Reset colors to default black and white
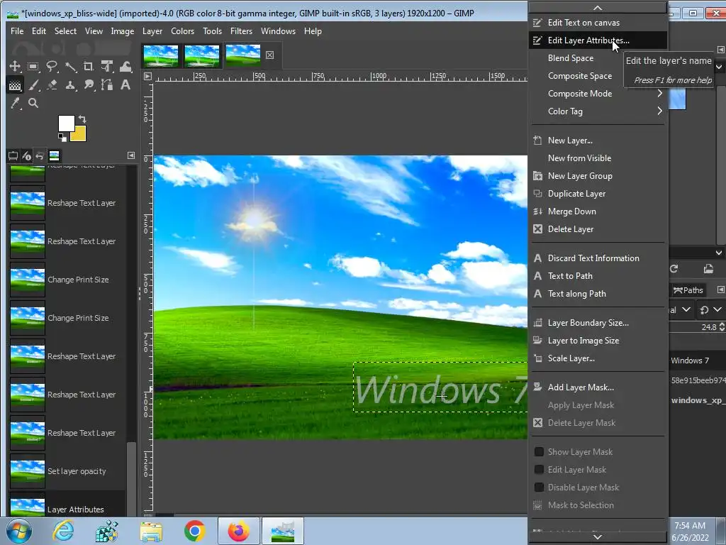Image resolution: width=726 pixels, height=545 pixels. [x=62, y=137]
